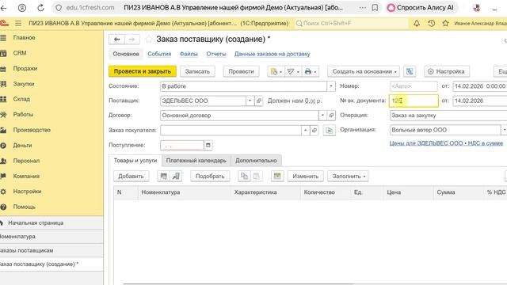507x285 pixels.
Task: Open the Производство section
Action: pyautogui.click(x=32, y=130)
